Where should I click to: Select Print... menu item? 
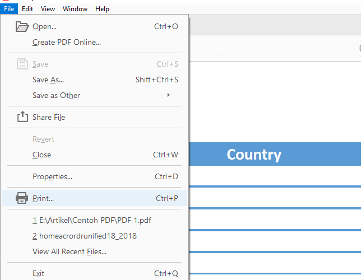(94, 198)
